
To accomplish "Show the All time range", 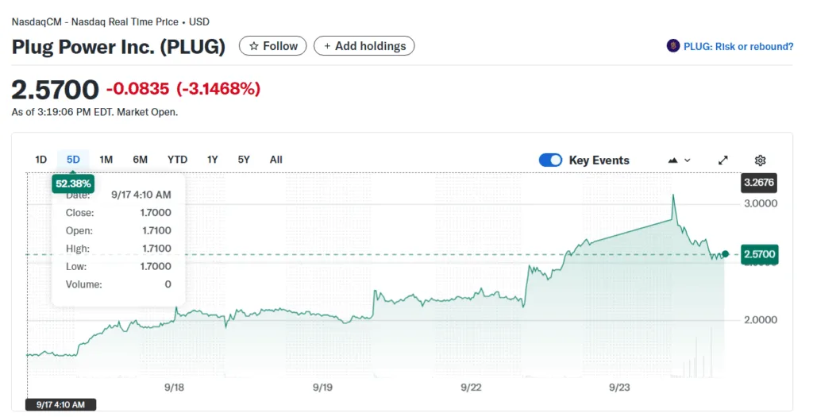I will pos(275,160).
